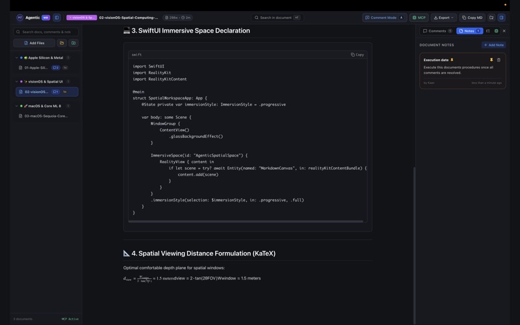Open the Export dropdown
Image resolution: width=520 pixels, height=325 pixels.
coord(444,18)
